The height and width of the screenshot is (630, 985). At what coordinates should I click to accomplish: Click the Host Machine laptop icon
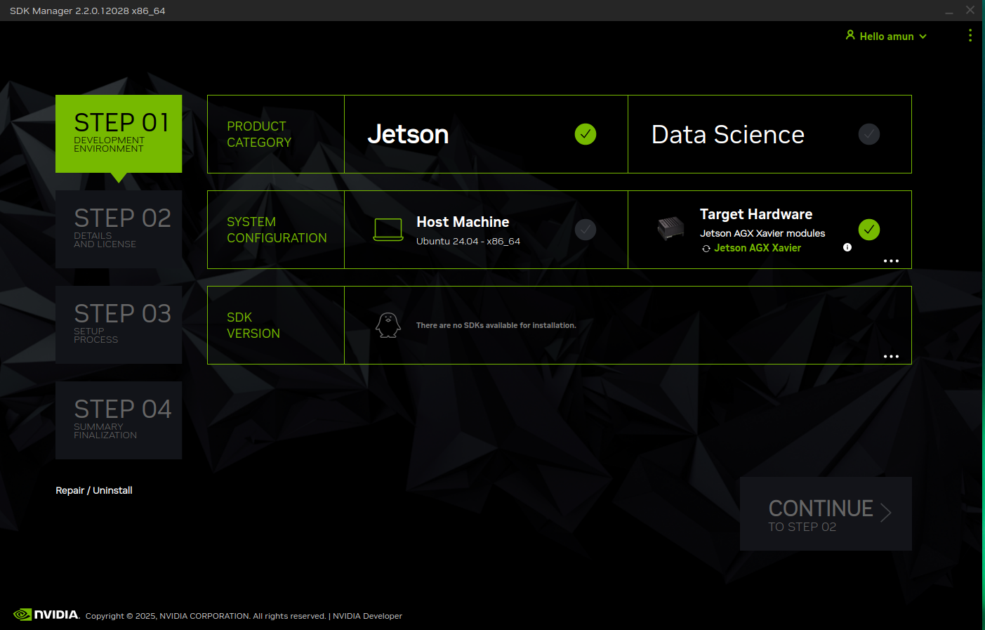[x=388, y=230]
